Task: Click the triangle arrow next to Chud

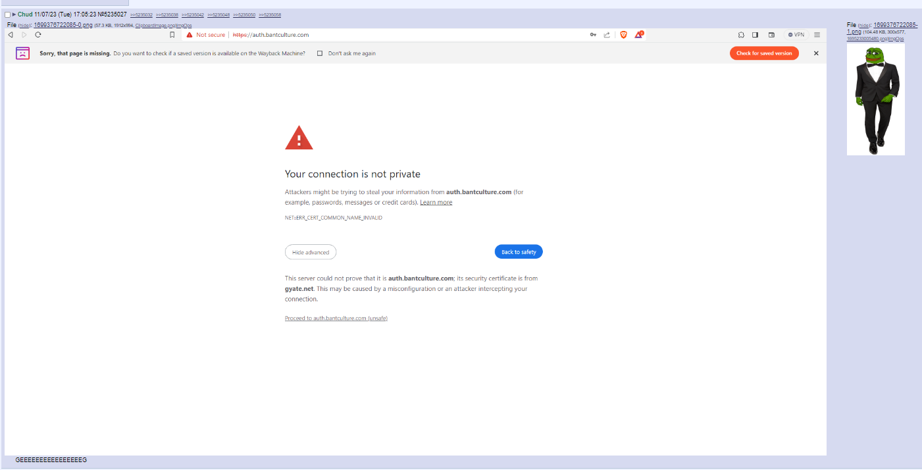Action: [x=14, y=14]
